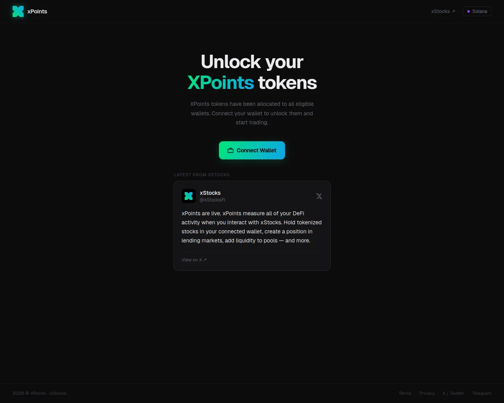Click the tweet text about xPoints being live
Viewport: 504px width, 403px height.
tap(252, 227)
